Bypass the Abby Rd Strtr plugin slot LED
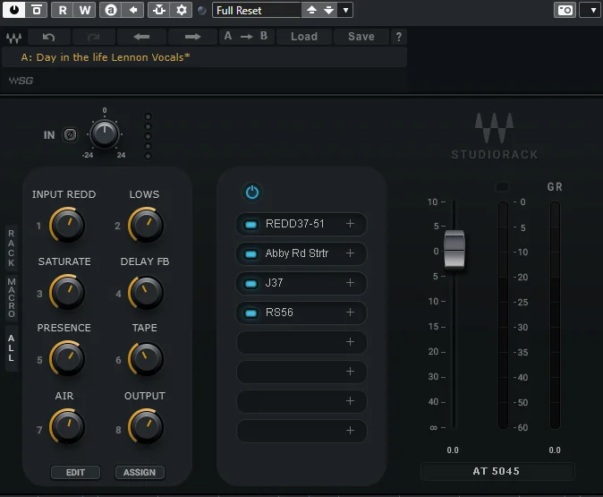This screenshot has width=603, height=497. (x=251, y=254)
